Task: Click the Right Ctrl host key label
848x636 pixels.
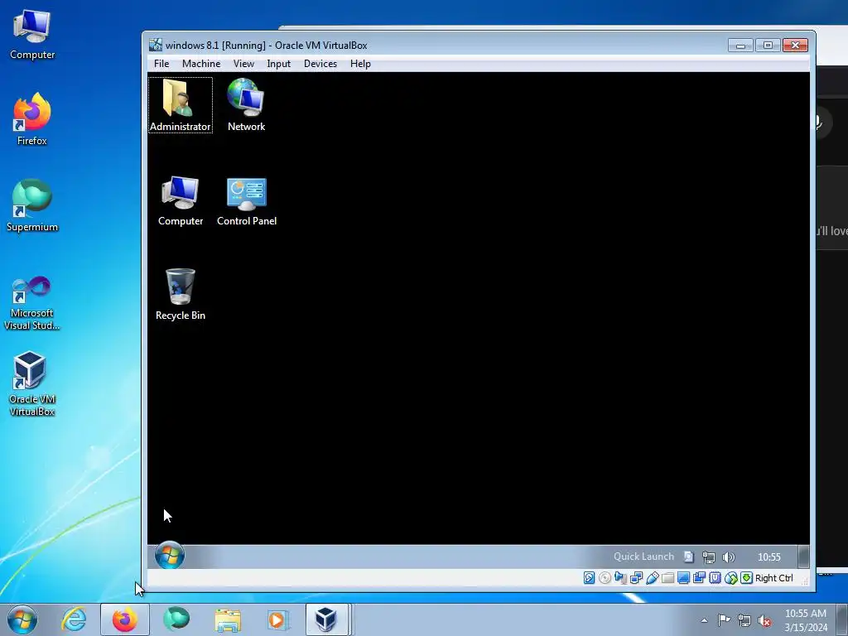Action: 774,577
